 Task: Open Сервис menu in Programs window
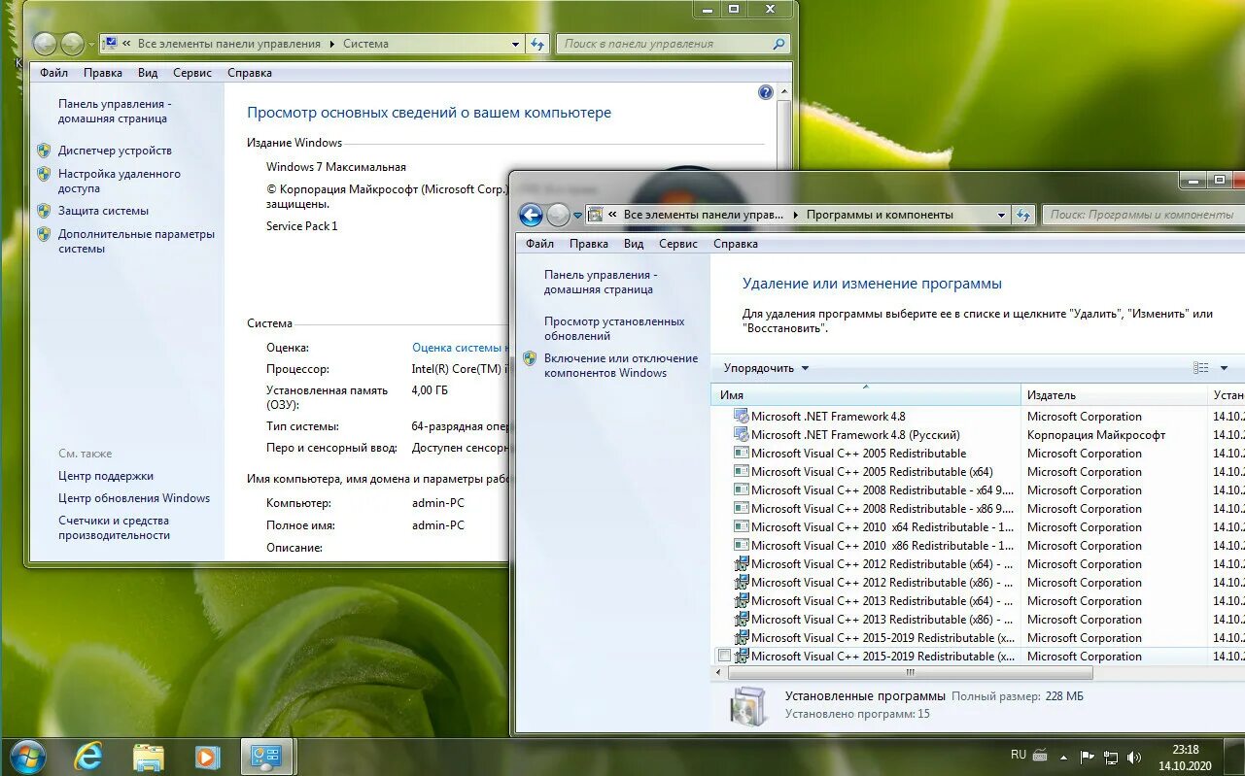click(x=678, y=244)
